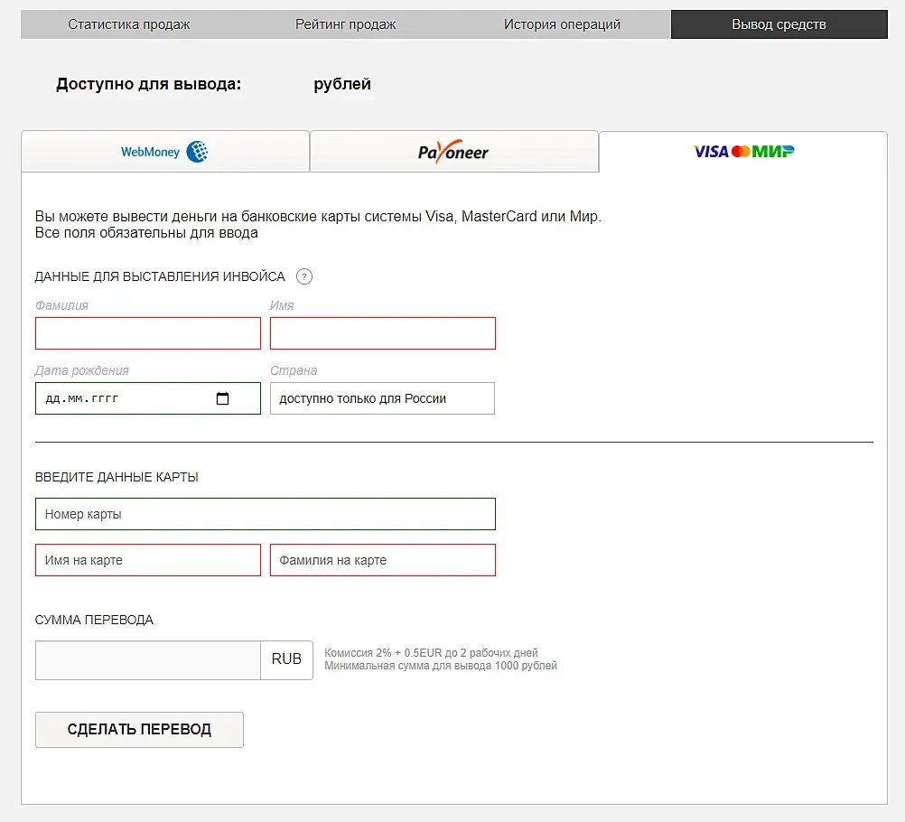This screenshot has height=822, width=905.
Task: Go to the Рейтинг продаж tab
Action: pyautogui.click(x=346, y=24)
